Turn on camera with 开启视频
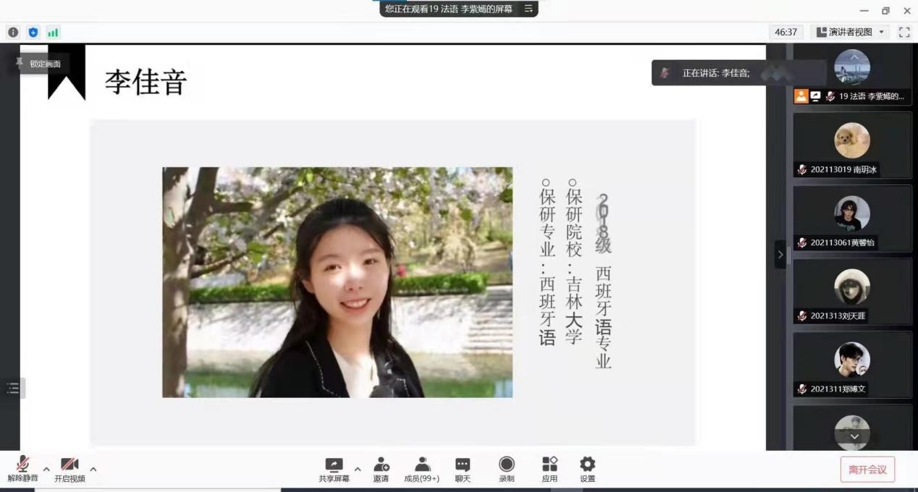 [70, 469]
